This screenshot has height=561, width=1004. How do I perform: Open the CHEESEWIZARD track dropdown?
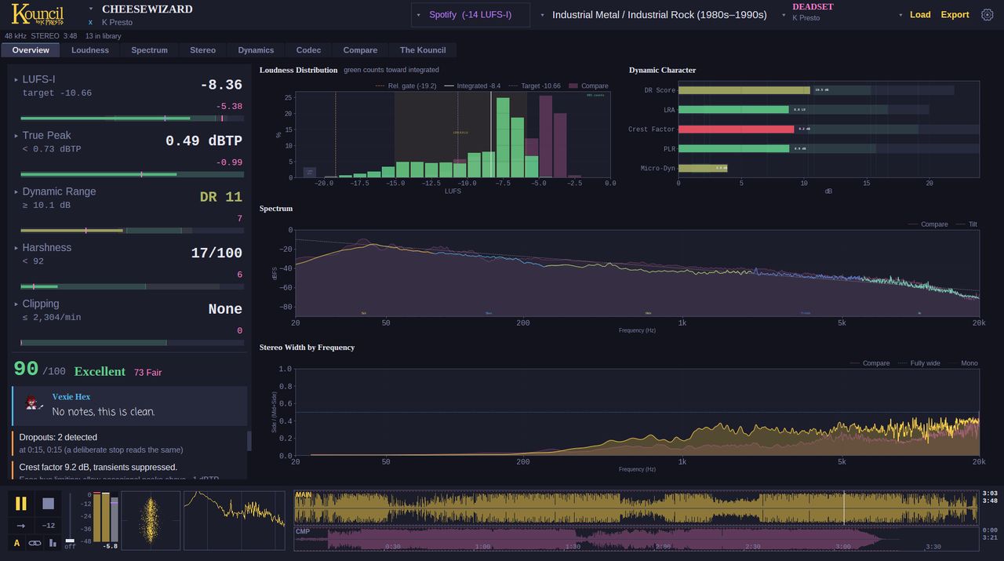coord(91,9)
